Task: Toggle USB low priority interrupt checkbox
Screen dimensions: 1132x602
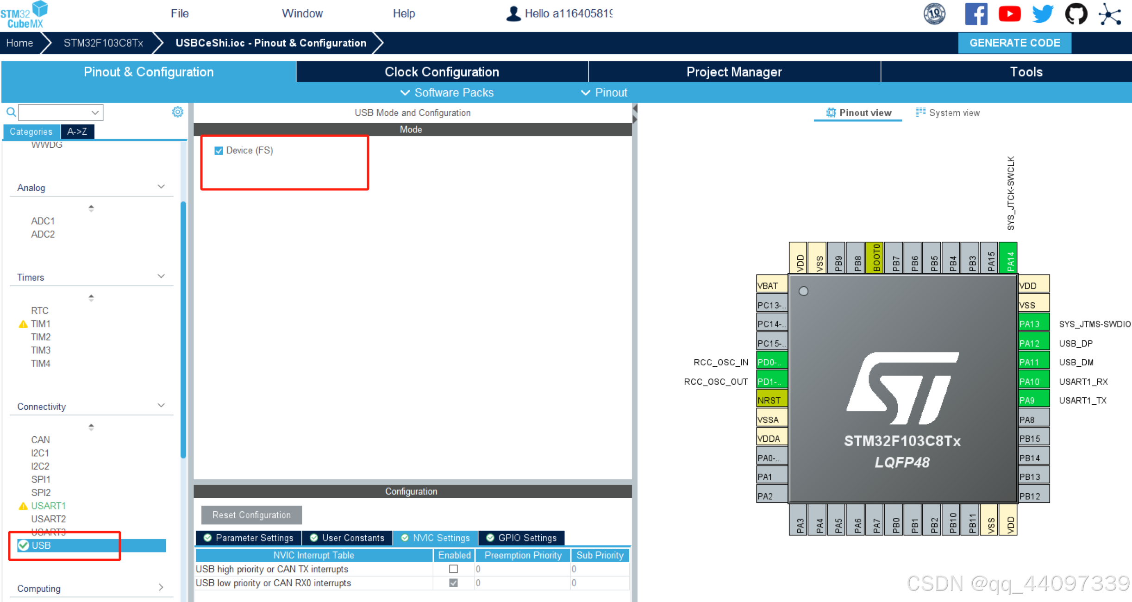Action: pos(453,583)
